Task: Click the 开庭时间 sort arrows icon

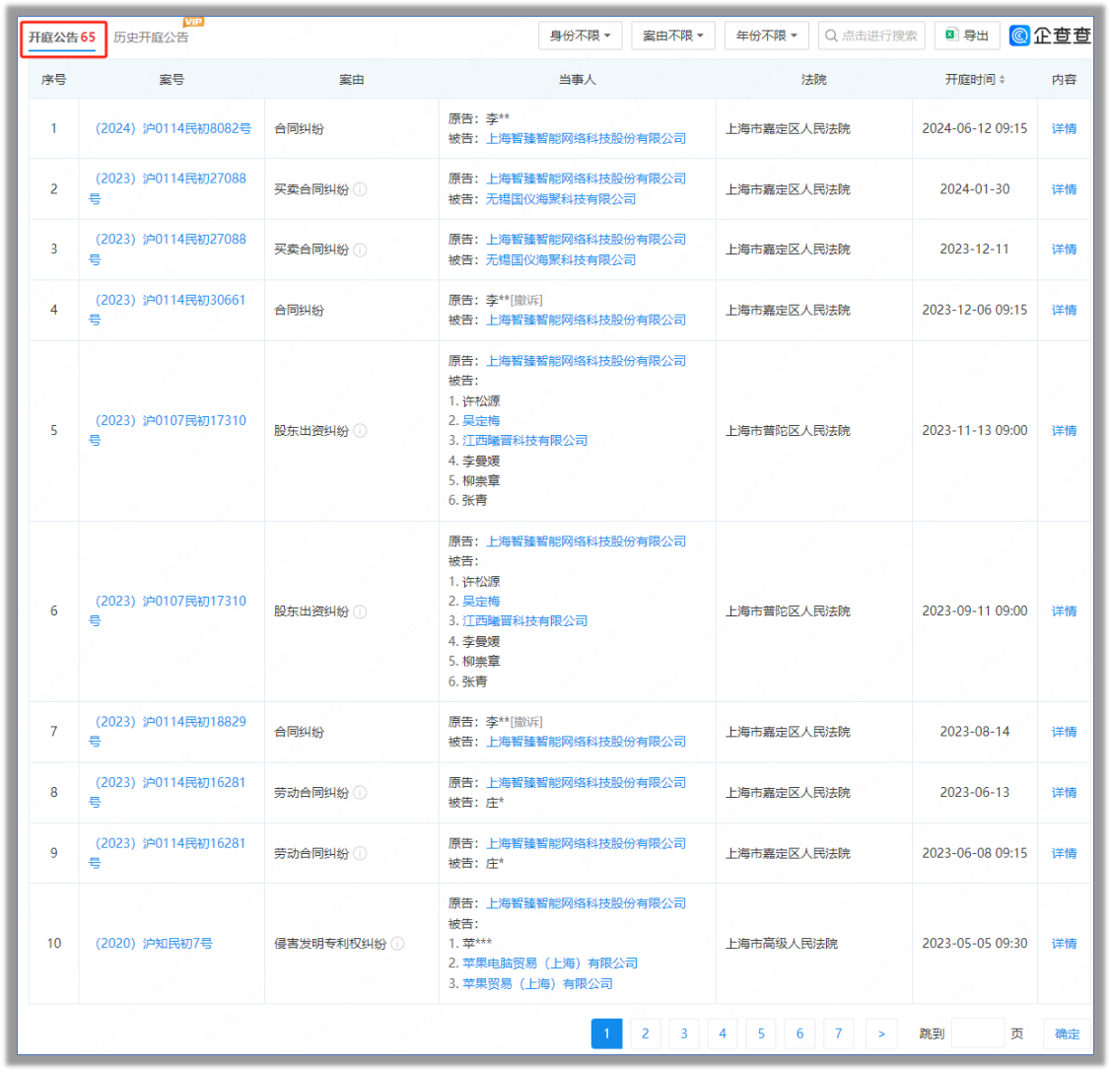Action: pyautogui.click(x=1003, y=80)
